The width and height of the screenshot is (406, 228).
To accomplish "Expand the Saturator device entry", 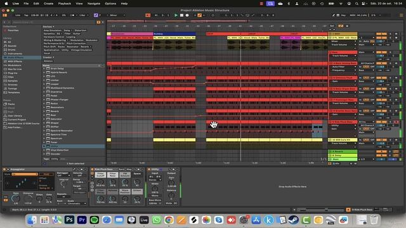I will click(44, 119).
